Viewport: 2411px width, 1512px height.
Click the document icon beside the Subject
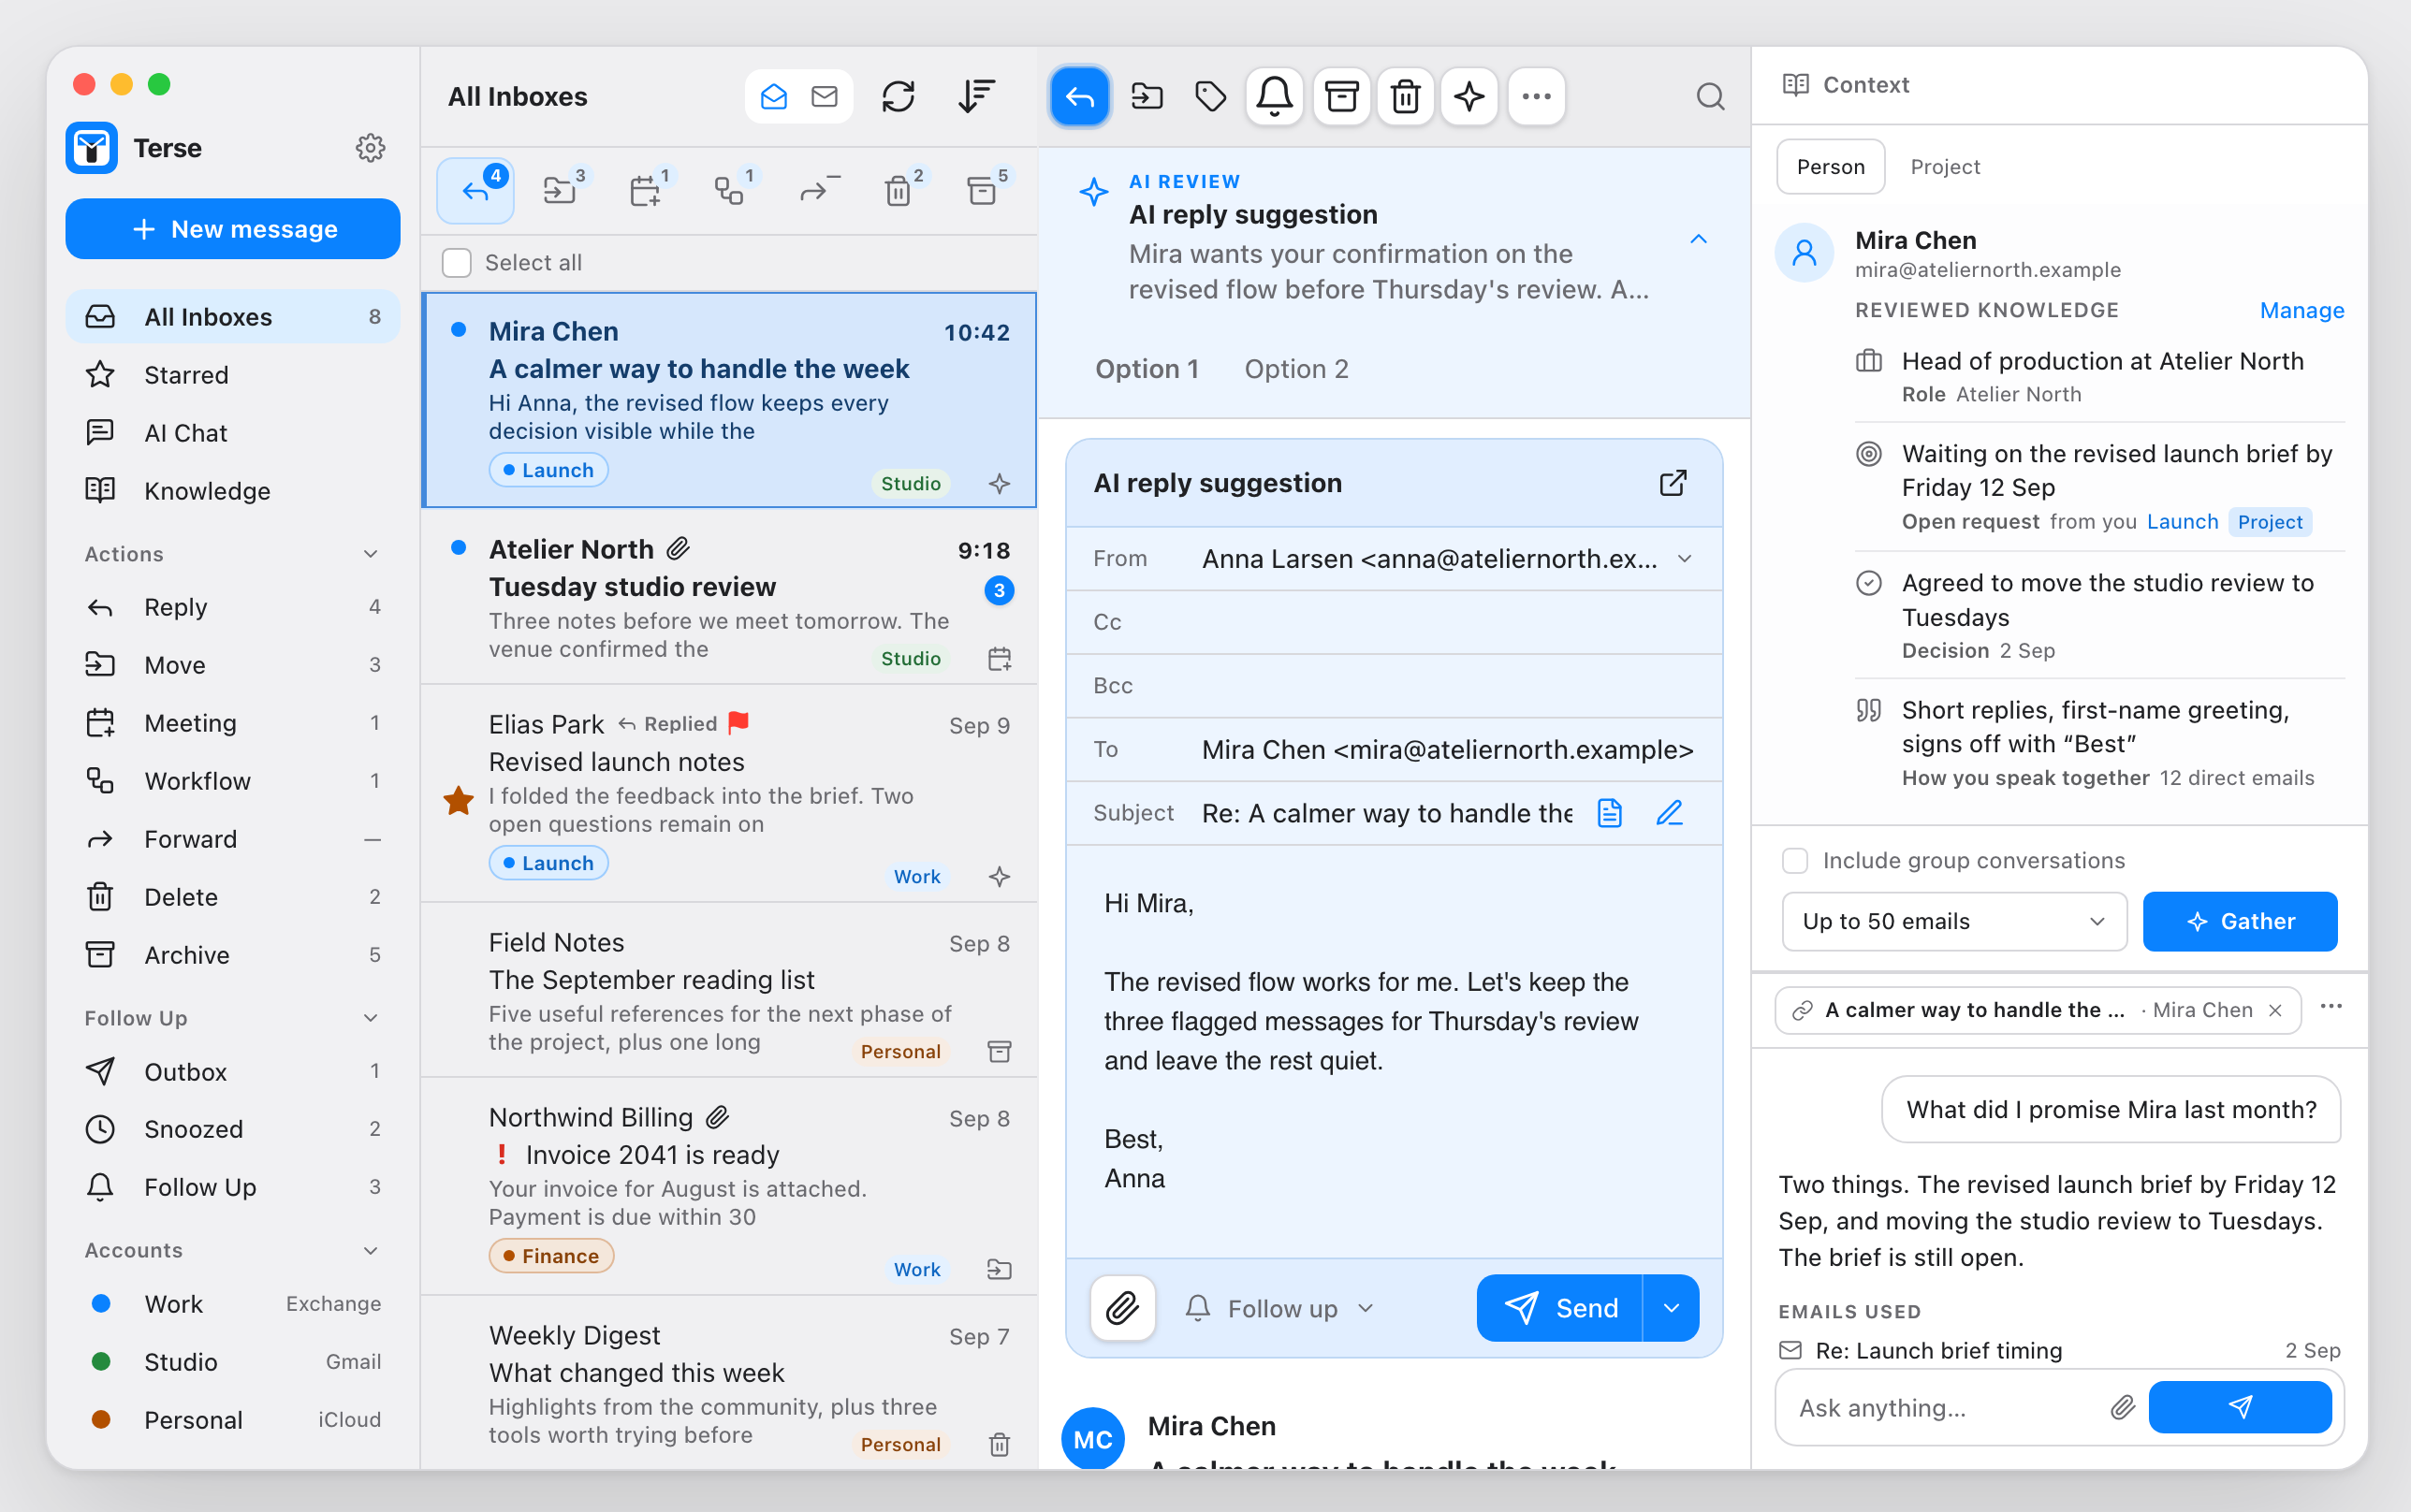point(1609,813)
